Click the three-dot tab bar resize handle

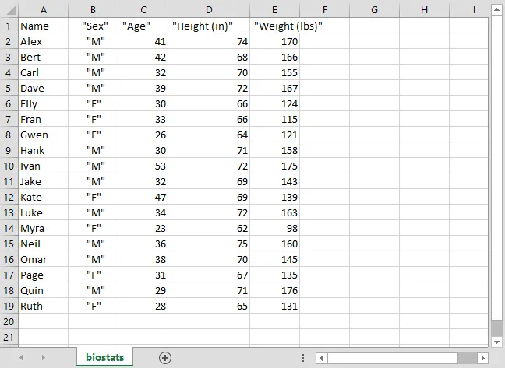pos(302,358)
